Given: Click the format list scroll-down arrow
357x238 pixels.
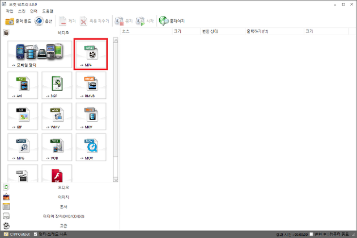Looking at the screenshot, I should [116, 179].
